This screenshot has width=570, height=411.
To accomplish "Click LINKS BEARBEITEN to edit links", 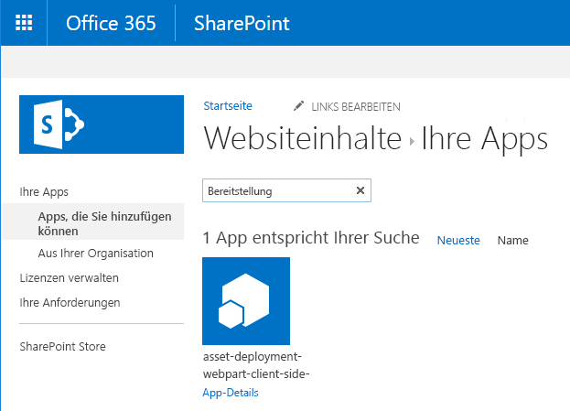I will point(356,107).
